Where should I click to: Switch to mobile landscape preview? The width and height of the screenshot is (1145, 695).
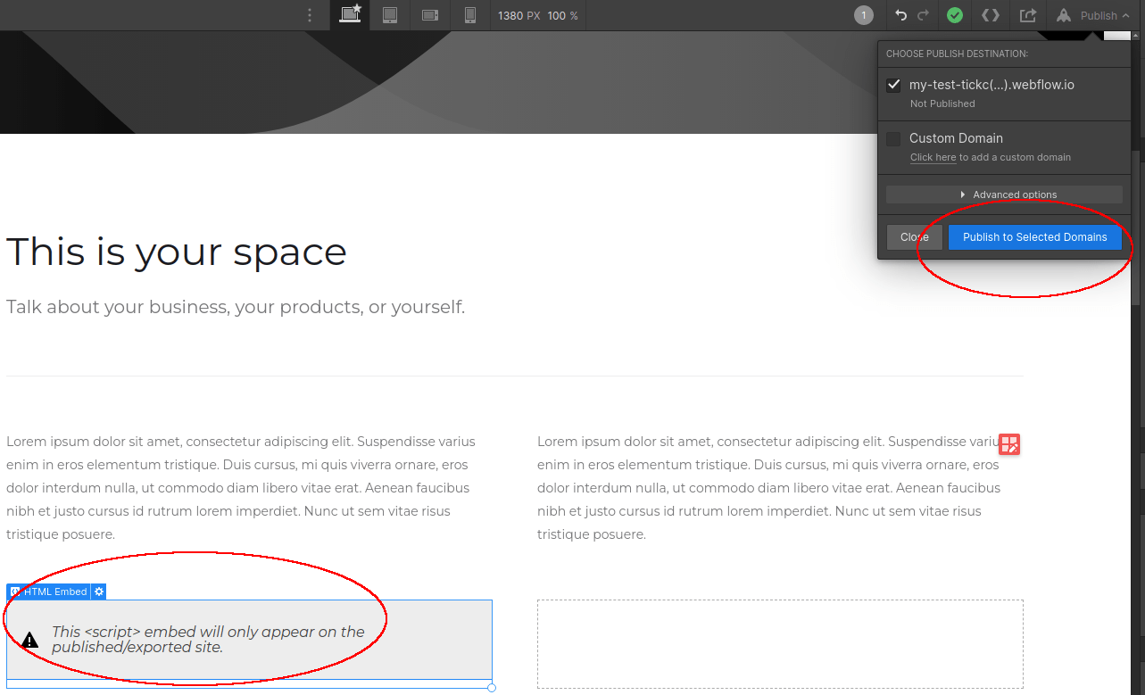pyautogui.click(x=429, y=14)
